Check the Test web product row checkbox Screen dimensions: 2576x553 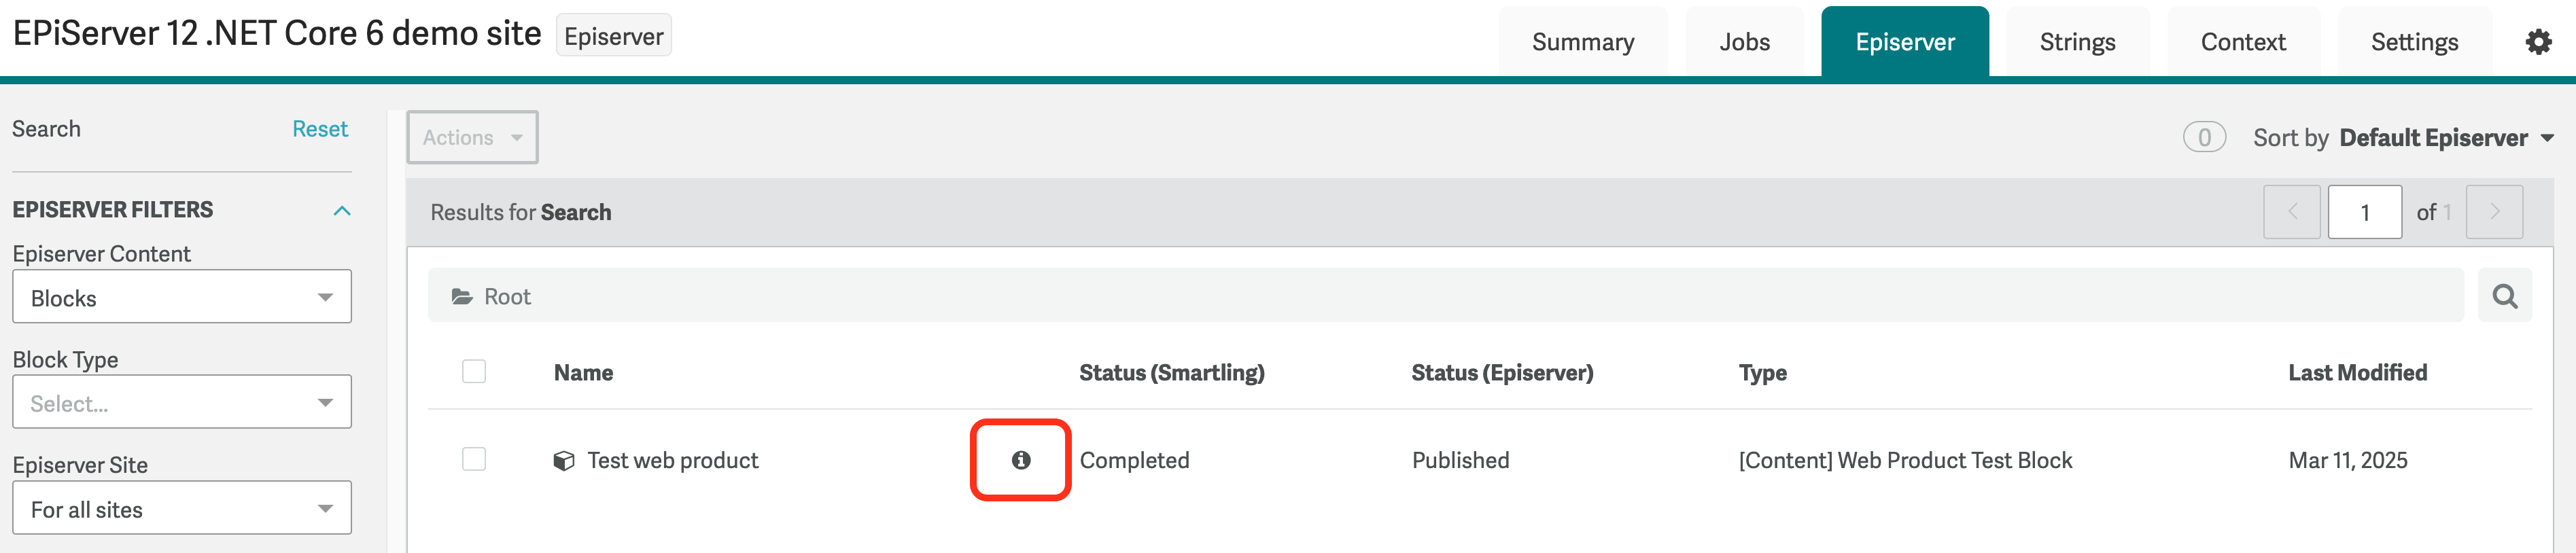pos(474,459)
